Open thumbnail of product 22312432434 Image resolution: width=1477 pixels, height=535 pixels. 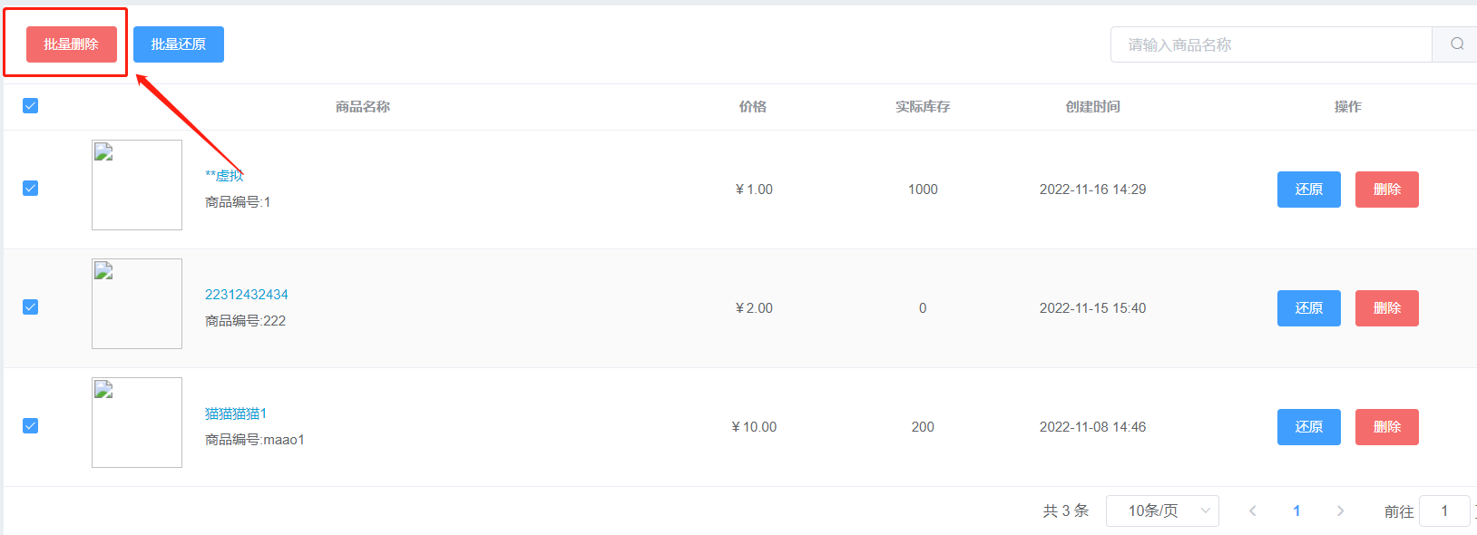pyautogui.click(x=137, y=304)
